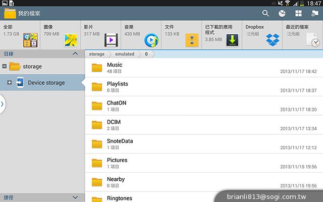Open the Playlists folder
Viewport: 323px width, 202px height.
click(204, 87)
